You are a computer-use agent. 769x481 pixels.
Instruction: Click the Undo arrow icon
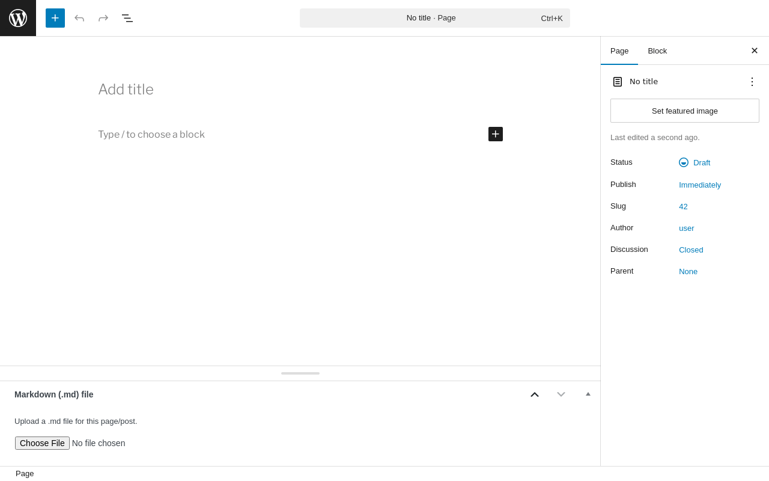click(x=79, y=18)
